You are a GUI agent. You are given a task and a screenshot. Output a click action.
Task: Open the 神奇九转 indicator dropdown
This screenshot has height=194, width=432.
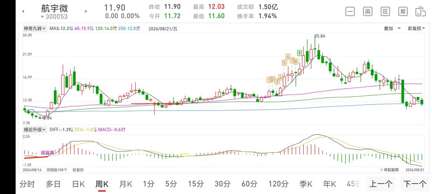(x=34, y=28)
